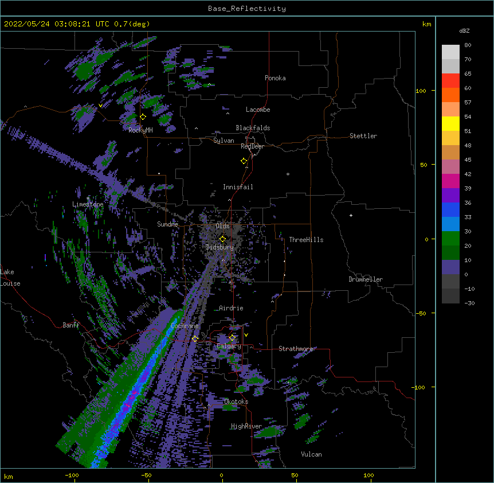
Task: Click the Ponoka city label
Action: point(275,78)
